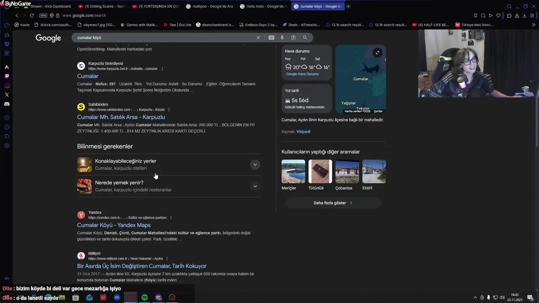The image size is (539, 303).
Task: Open the easy setup menu icon in toolbar
Action: pyautogui.click(x=532, y=16)
